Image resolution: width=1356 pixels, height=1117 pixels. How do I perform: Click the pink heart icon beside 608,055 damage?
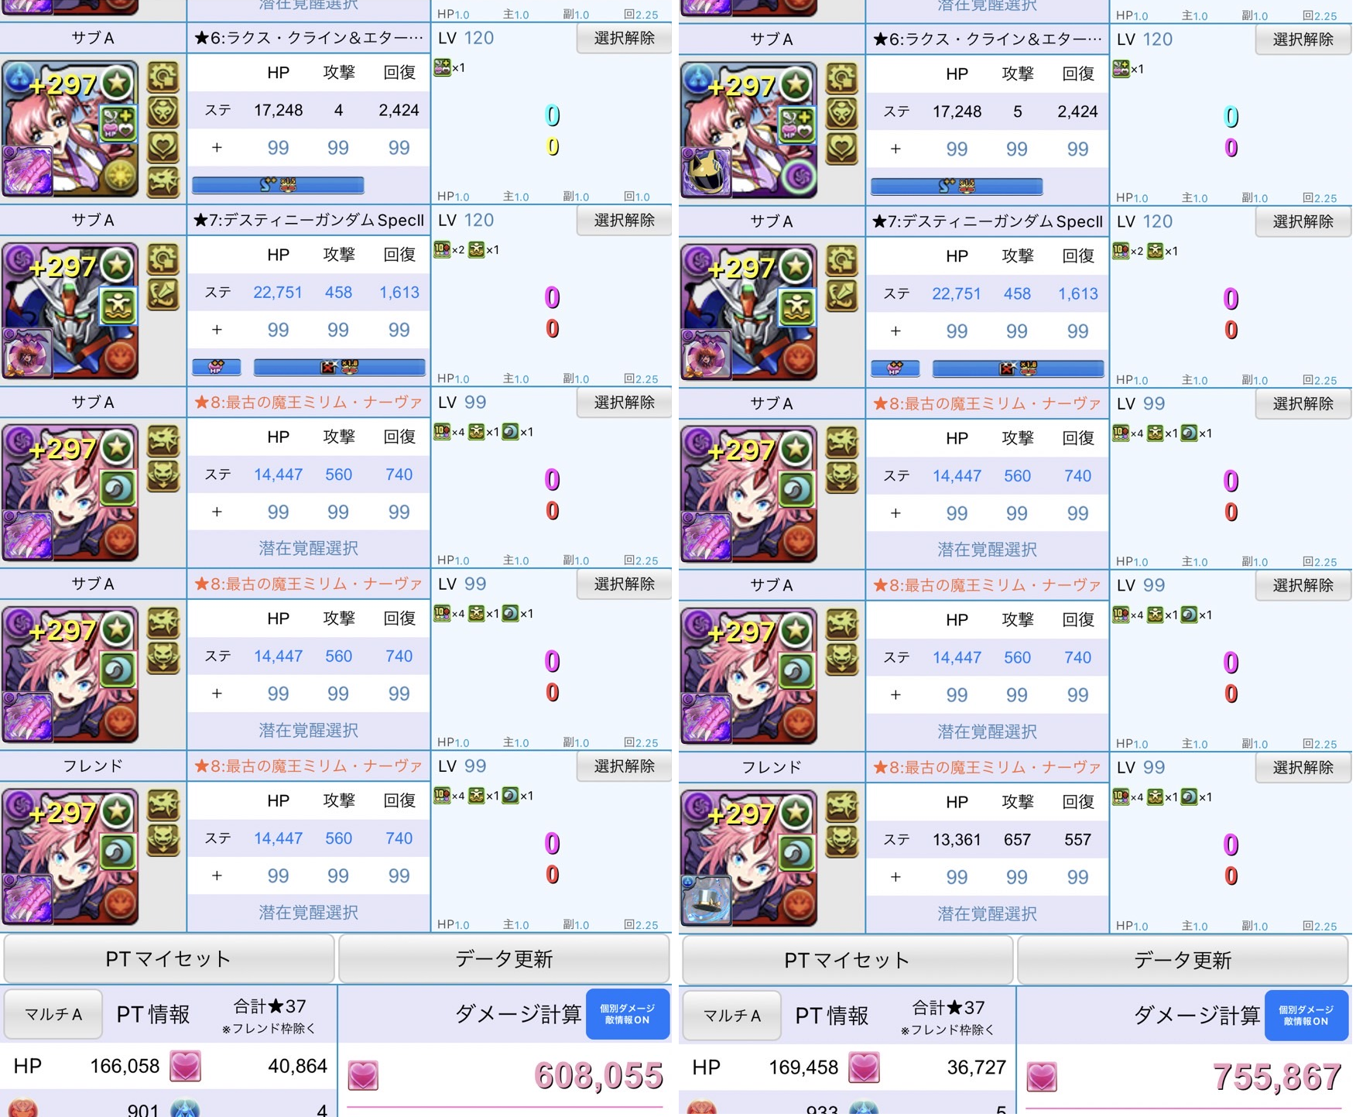(363, 1075)
